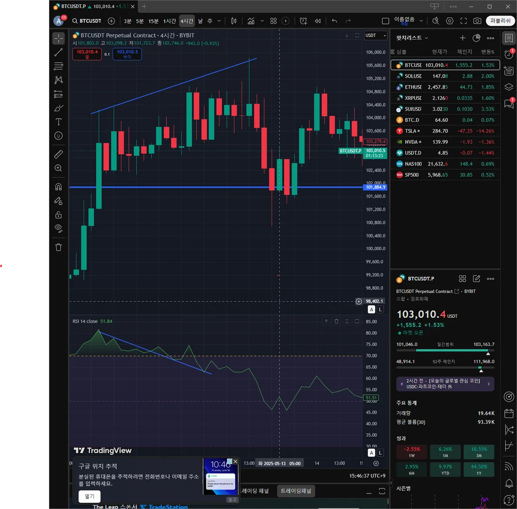This screenshot has height=509, width=517.
Task: Open the BTCUSDT Perpetual Contract external link
Action: point(457,291)
